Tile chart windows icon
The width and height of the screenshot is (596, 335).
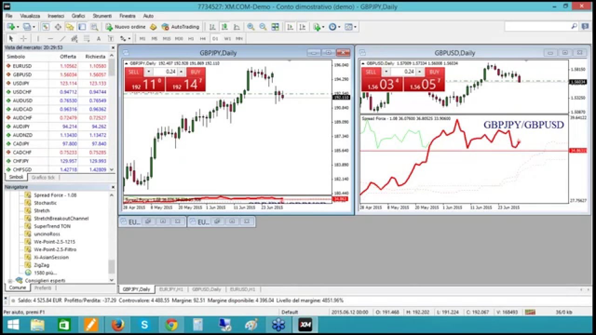point(275,27)
